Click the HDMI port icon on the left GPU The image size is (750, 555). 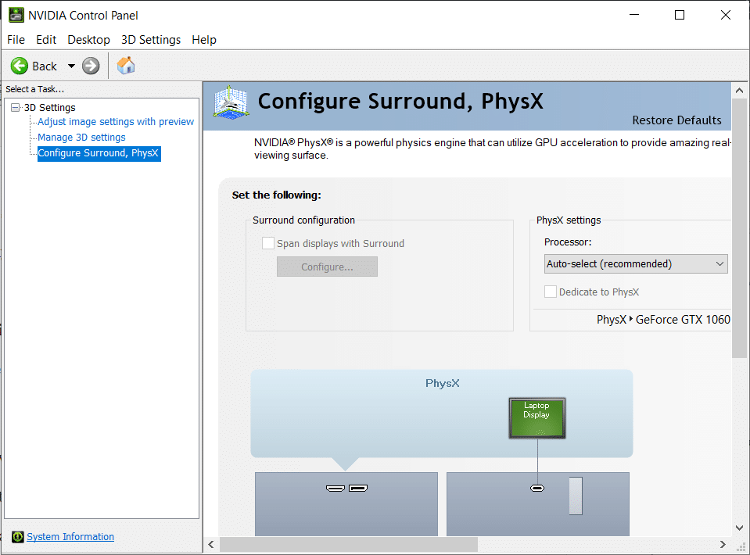[x=336, y=487]
